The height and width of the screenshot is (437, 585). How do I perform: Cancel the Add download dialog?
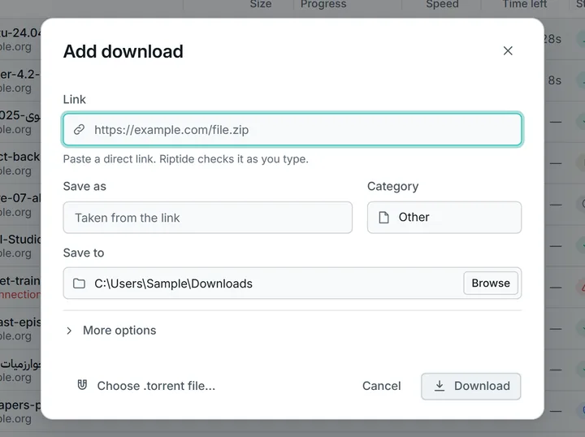tap(382, 386)
